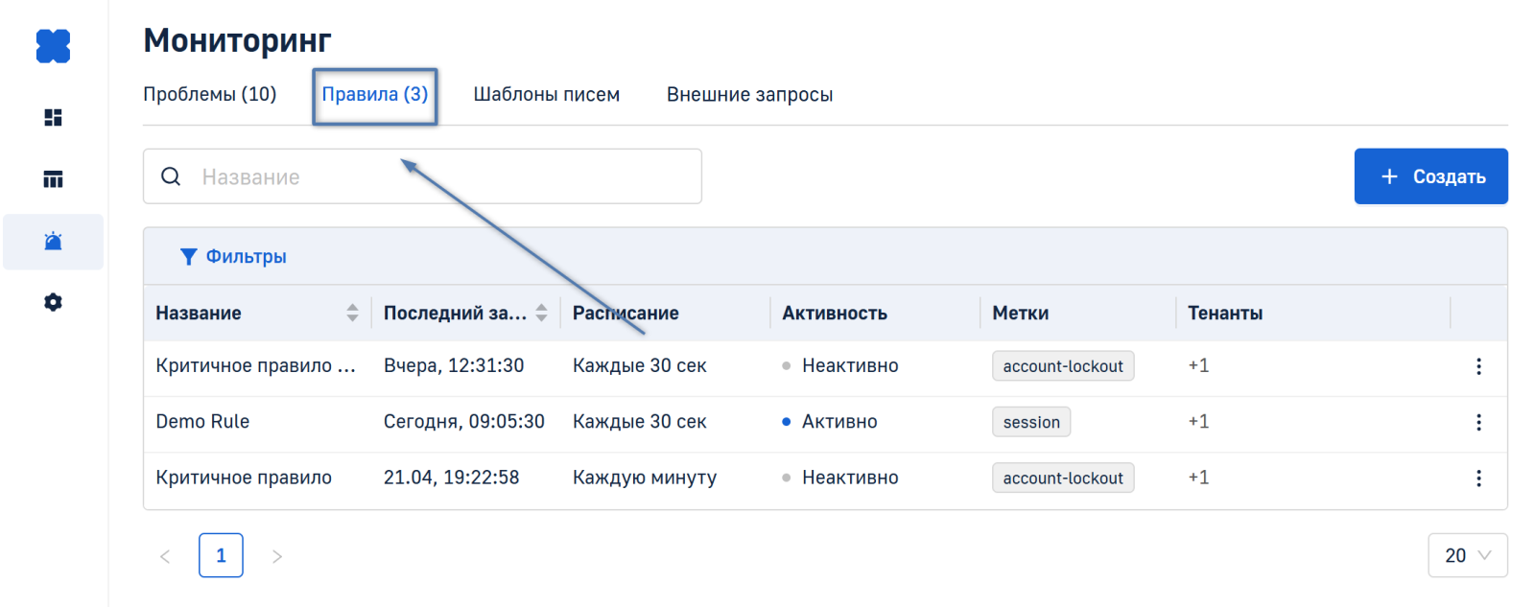This screenshot has width=1535, height=607.
Task: Expand the Фильтры panel
Action: (x=234, y=256)
